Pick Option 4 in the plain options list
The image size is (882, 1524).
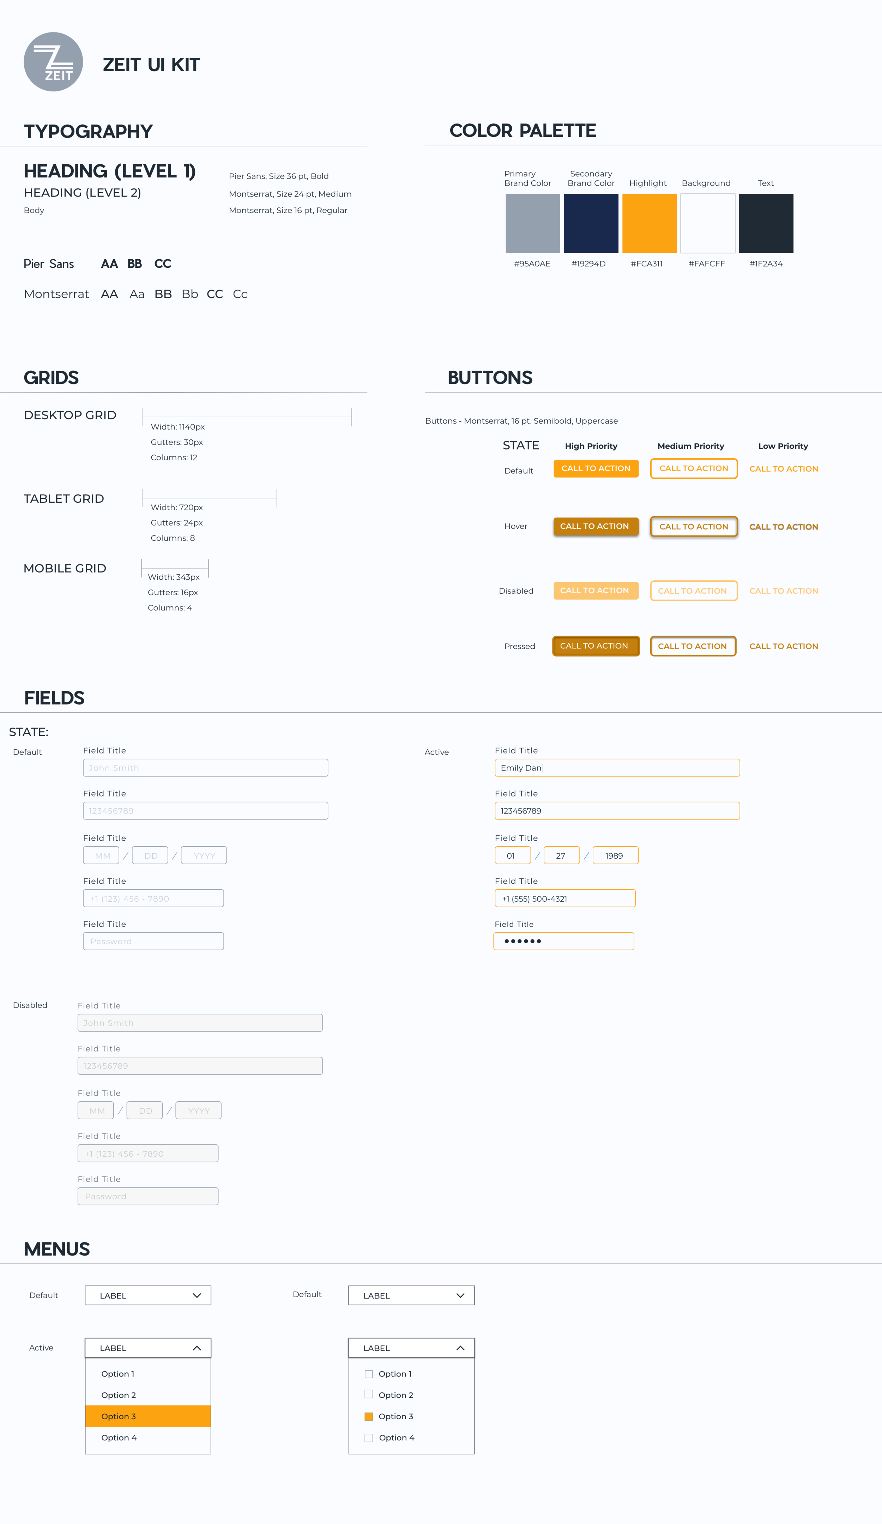119,1438
